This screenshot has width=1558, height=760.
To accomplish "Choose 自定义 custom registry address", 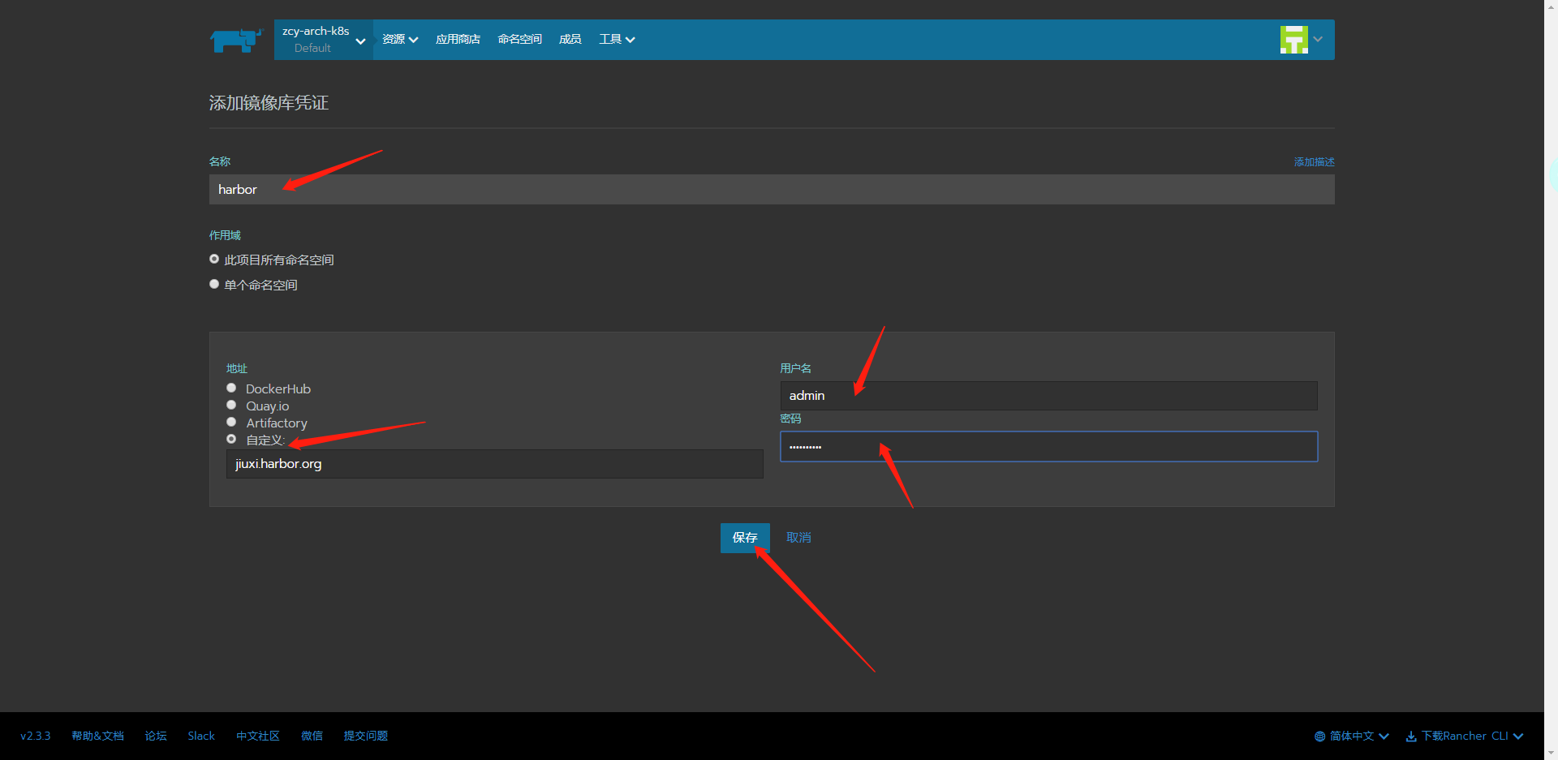I will 231,440.
